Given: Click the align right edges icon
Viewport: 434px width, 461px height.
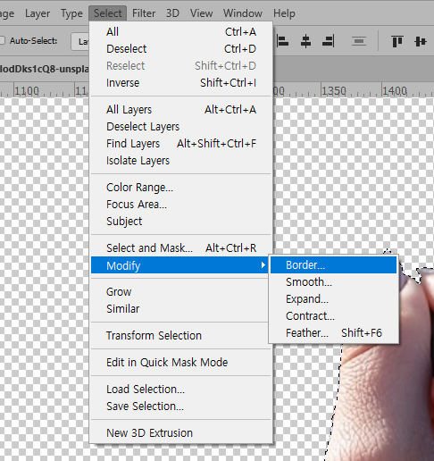Looking at the screenshot, I should coord(329,41).
